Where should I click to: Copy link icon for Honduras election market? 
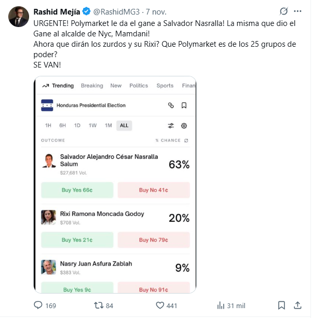pyautogui.click(x=171, y=105)
